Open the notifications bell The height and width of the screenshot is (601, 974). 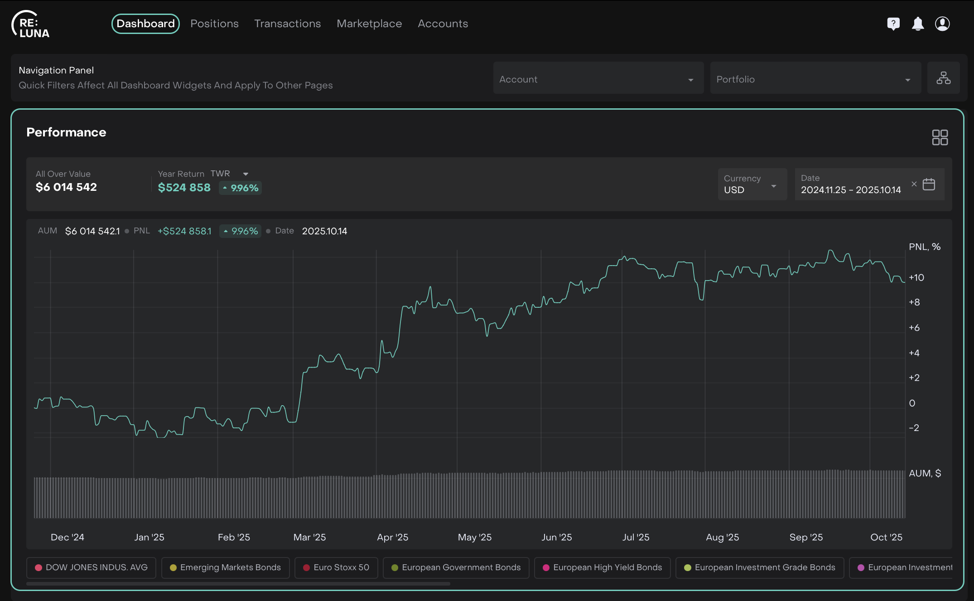point(918,24)
